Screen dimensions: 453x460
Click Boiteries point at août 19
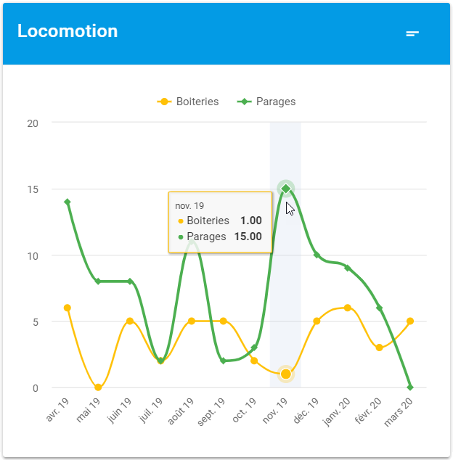coord(192,321)
